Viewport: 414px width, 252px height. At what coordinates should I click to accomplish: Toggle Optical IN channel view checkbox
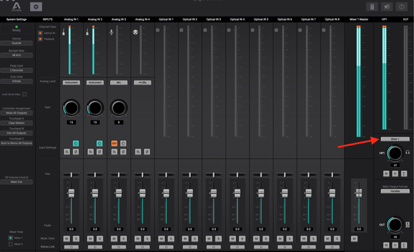point(40,33)
